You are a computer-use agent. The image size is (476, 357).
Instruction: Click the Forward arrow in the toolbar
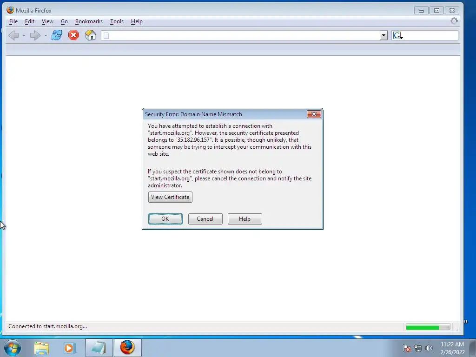tap(35, 35)
